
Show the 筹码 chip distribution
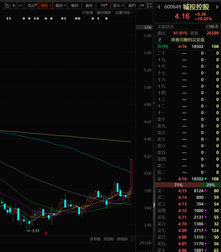click(x=75, y=6)
